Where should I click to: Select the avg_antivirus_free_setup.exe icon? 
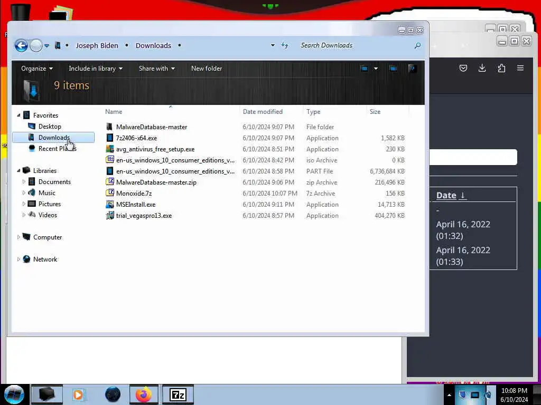pyautogui.click(x=110, y=149)
